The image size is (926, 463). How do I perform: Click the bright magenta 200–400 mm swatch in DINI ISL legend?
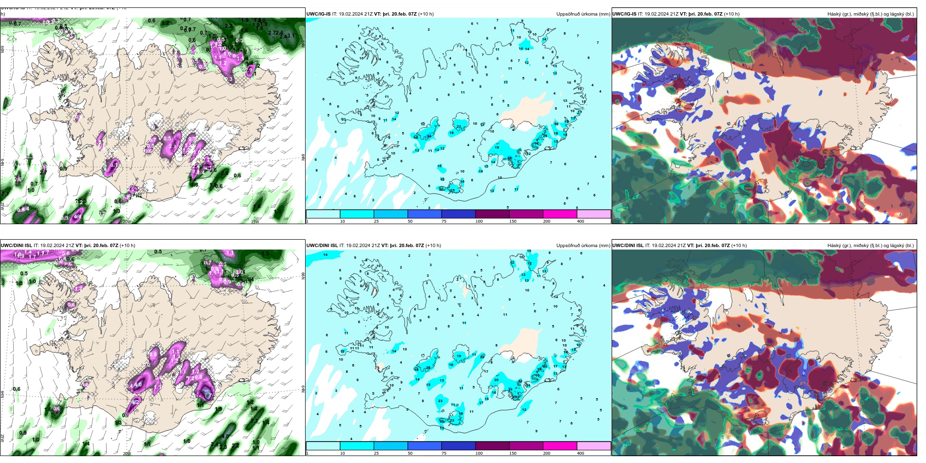click(560, 446)
